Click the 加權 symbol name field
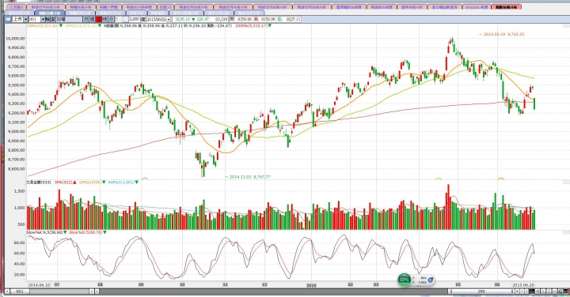Viewport: 570px width, 297px height. (x=69, y=19)
